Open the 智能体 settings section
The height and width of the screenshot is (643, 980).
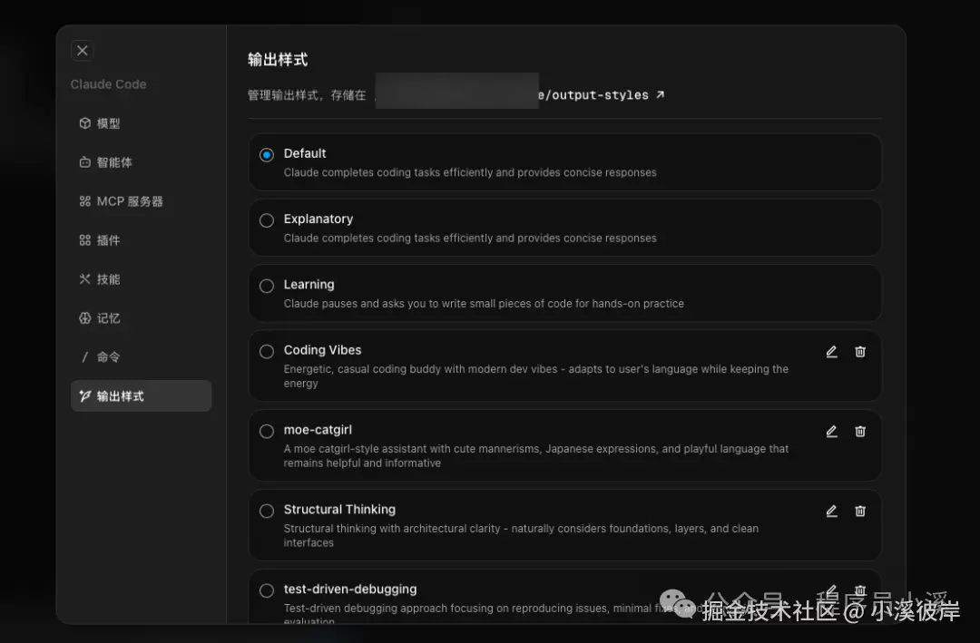141,162
